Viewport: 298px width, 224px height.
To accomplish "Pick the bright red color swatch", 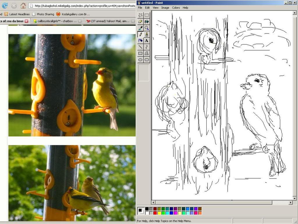I will click(x=155, y=213).
